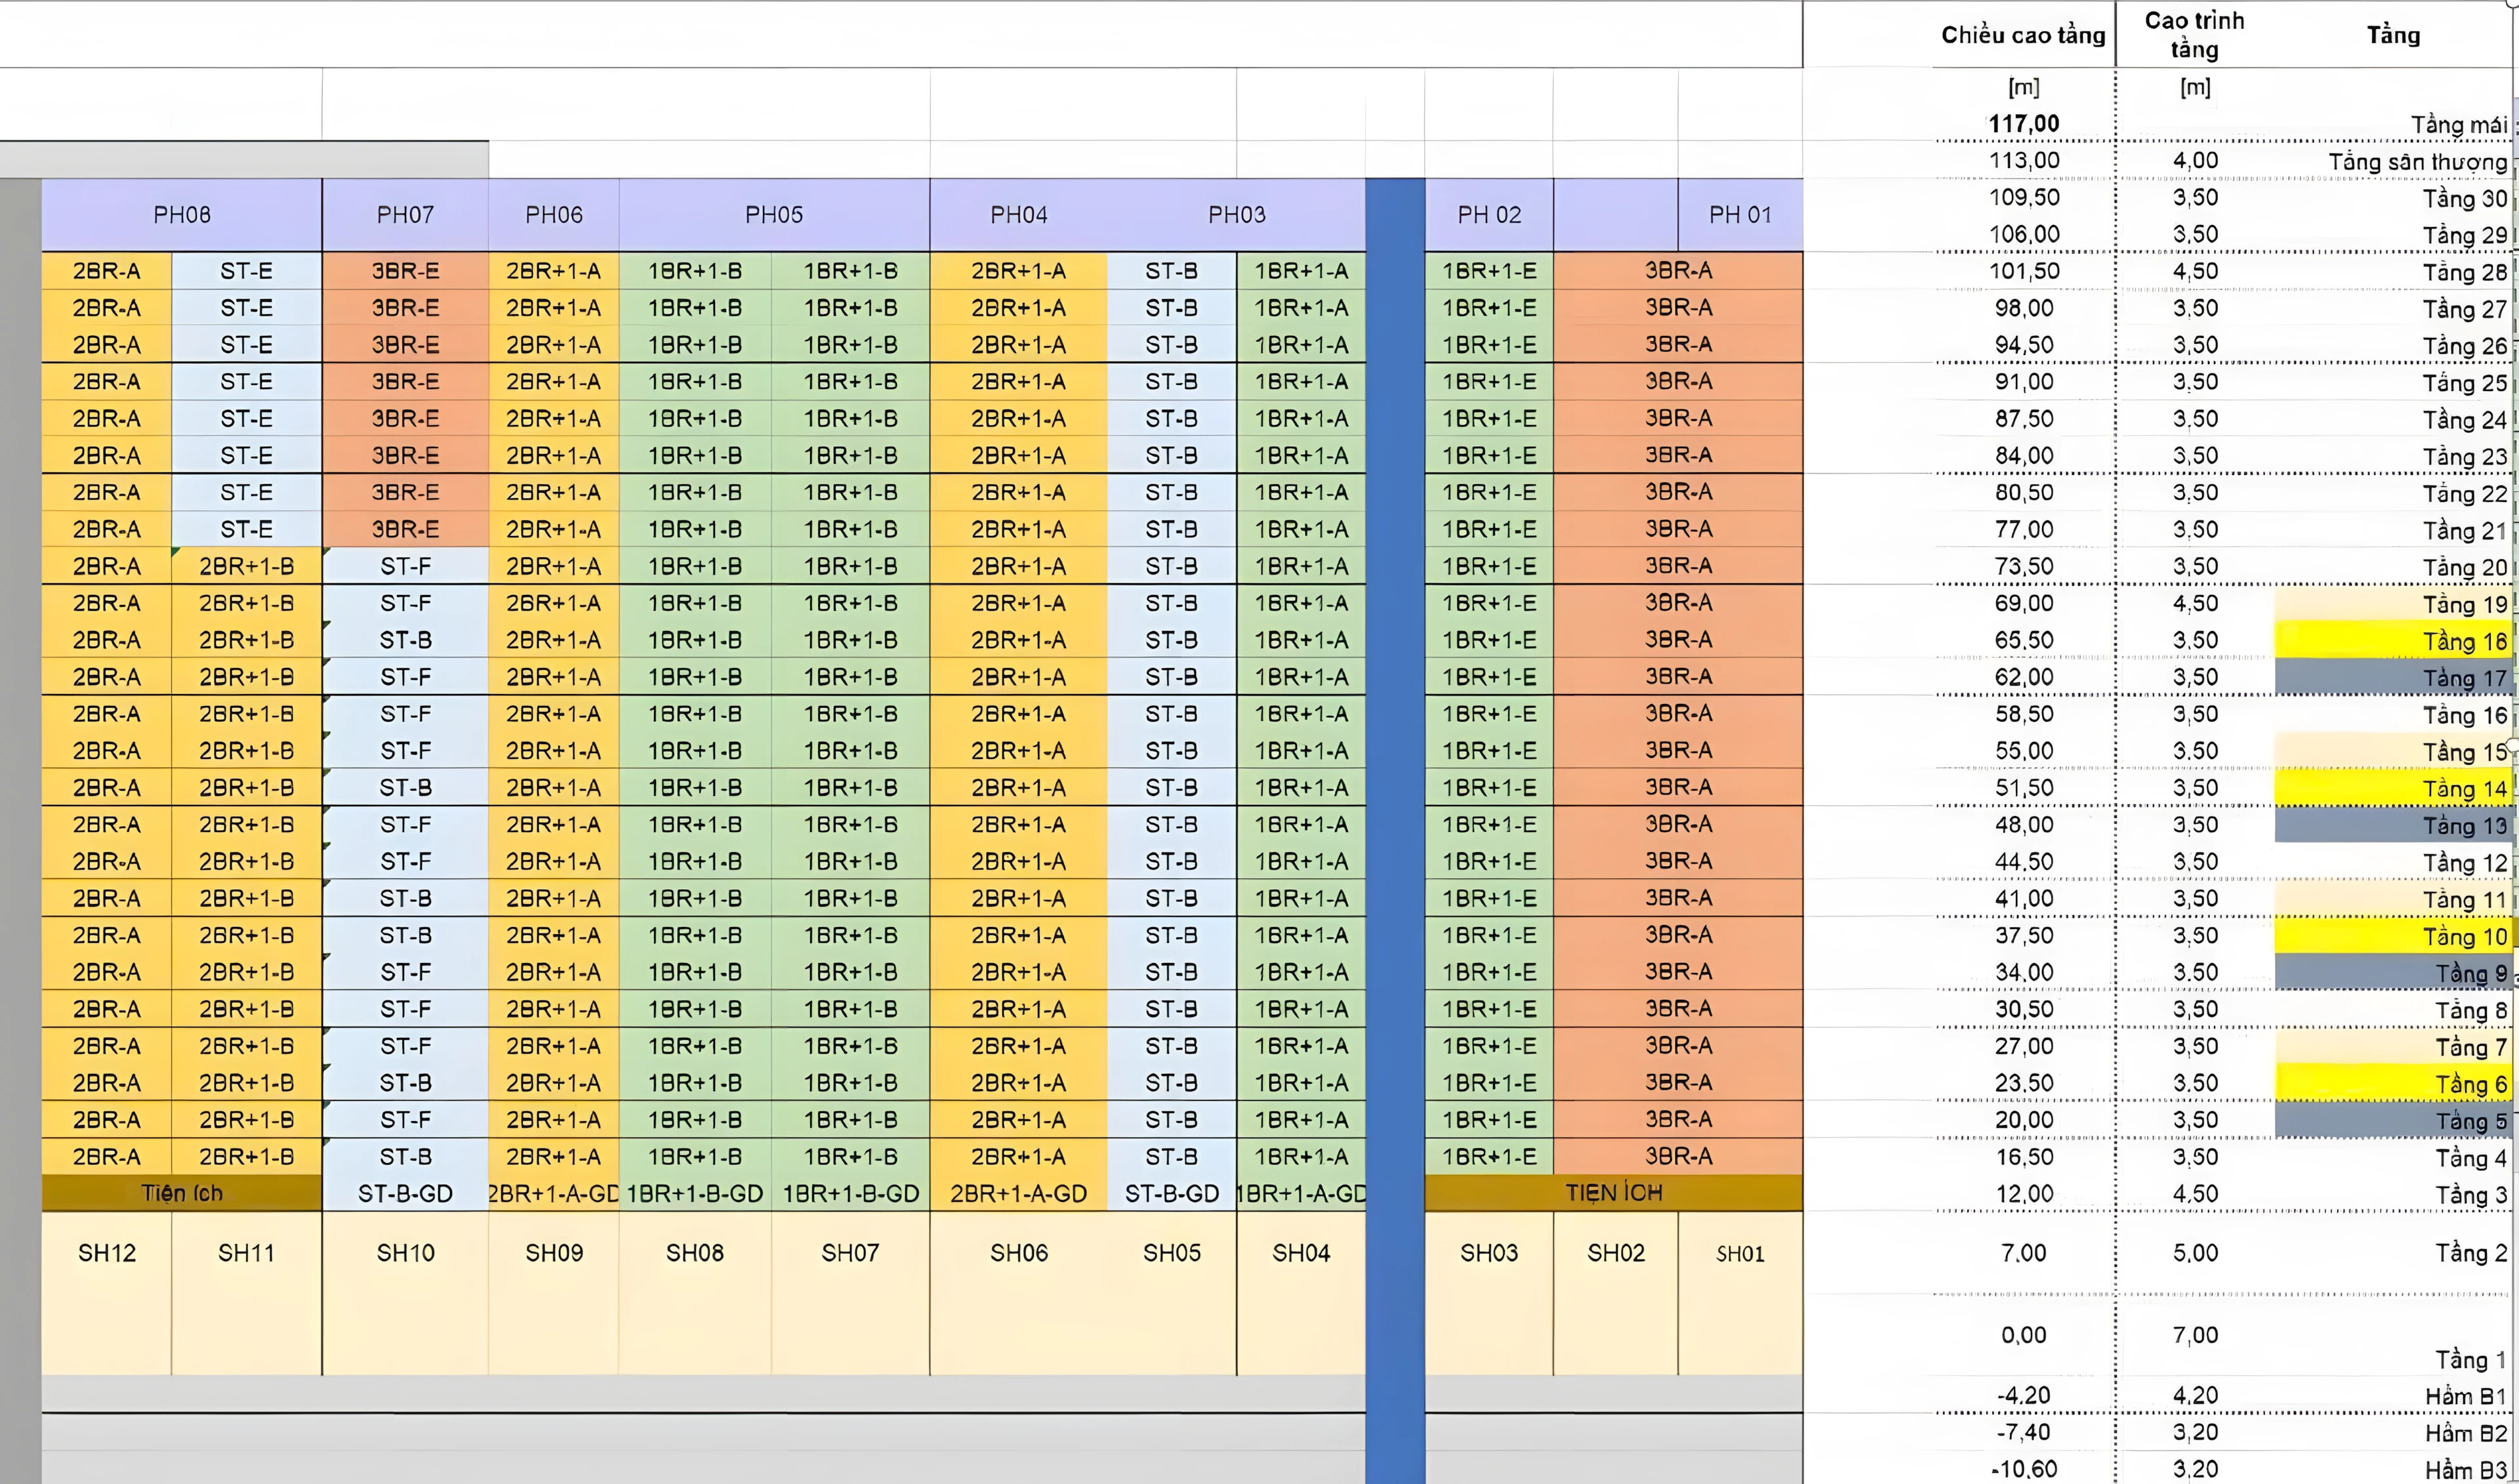
Task: Click the 2BR+1-A-GD cell above SH06
Action: tap(1017, 1193)
